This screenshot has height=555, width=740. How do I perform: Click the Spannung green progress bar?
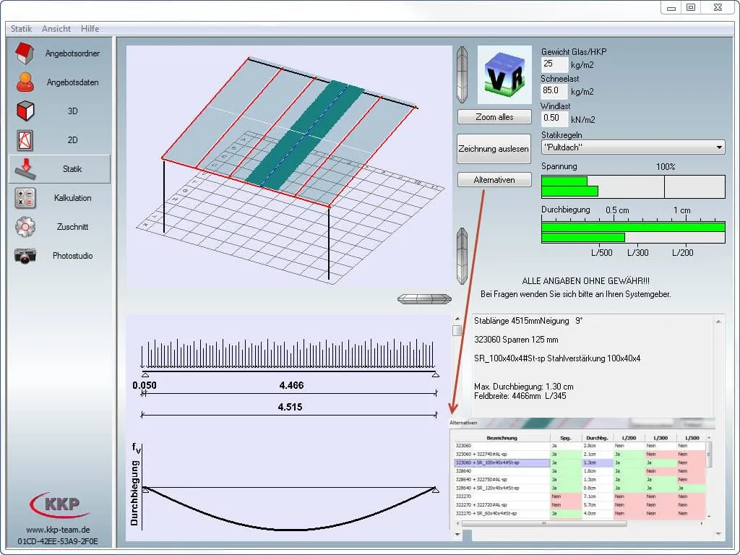(569, 186)
